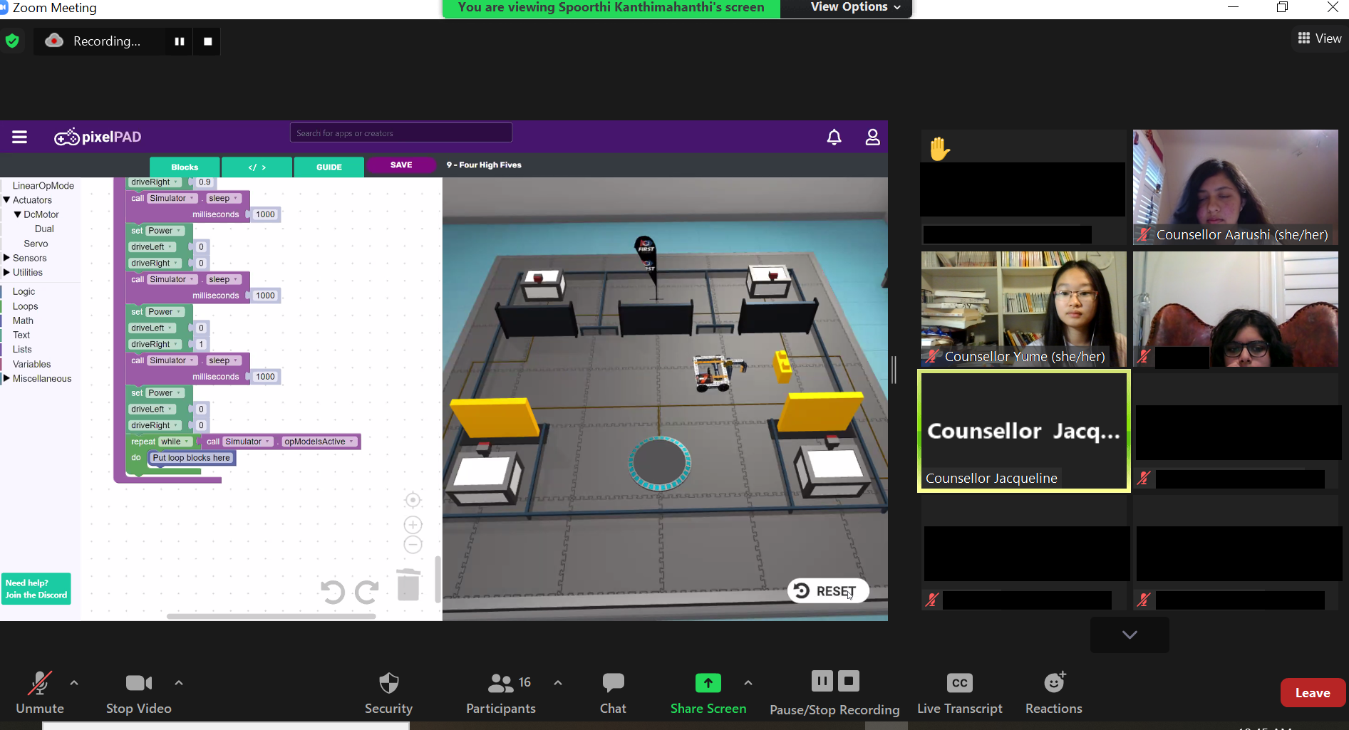Select the Servo blocks category
The height and width of the screenshot is (730, 1349).
pyautogui.click(x=36, y=244)
